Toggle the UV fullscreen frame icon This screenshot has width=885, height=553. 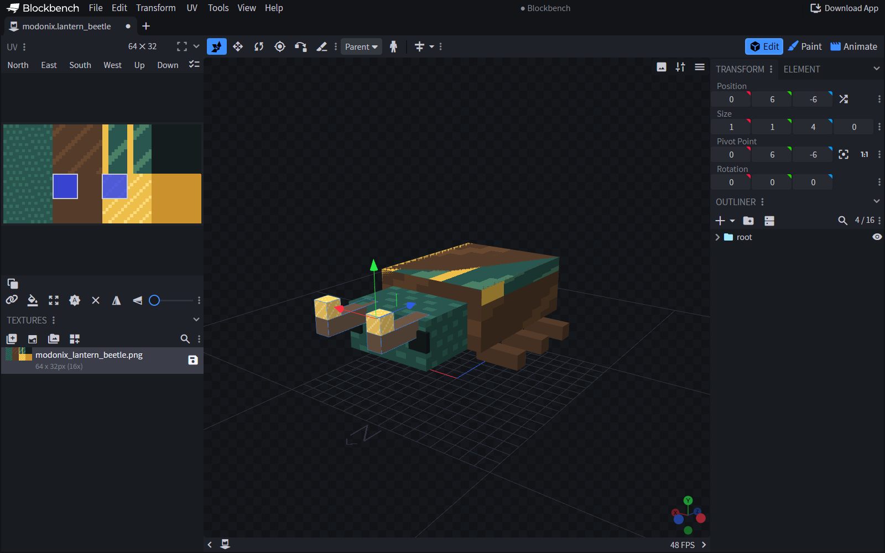point(182,46)
